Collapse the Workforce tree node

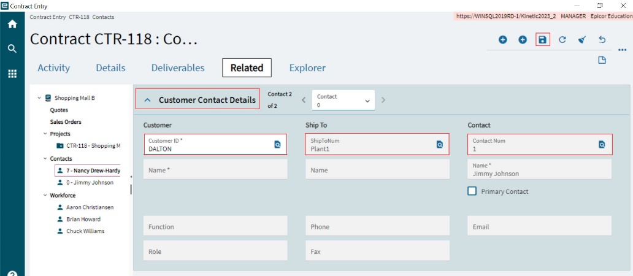tap(45, 195)
